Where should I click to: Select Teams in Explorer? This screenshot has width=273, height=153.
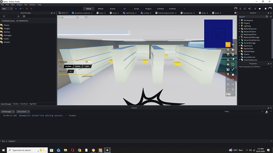click(246, 54)
